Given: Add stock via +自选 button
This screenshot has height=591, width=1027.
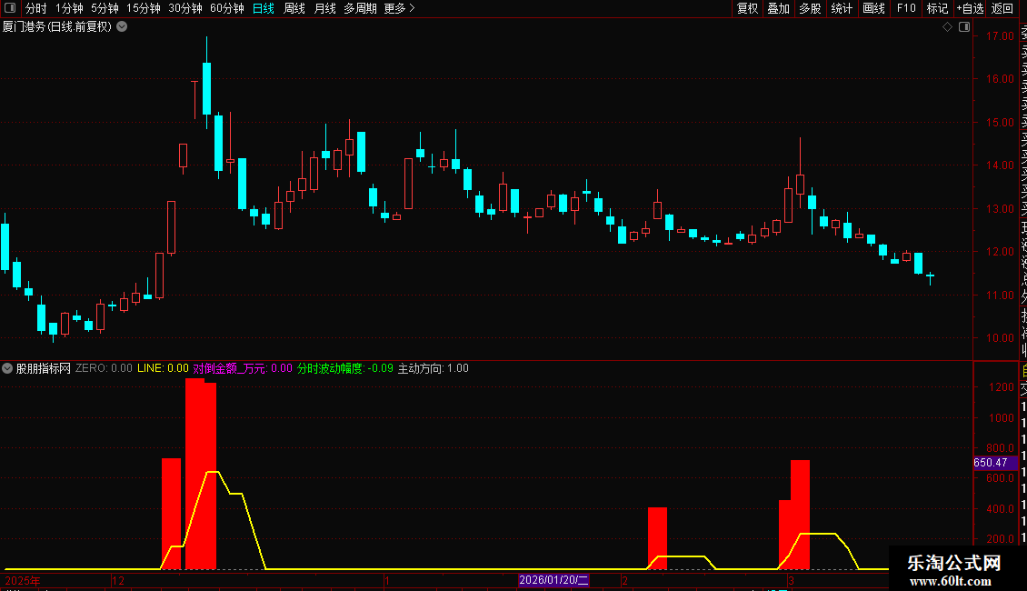Looking at the screenshot, I should point(970,8).
